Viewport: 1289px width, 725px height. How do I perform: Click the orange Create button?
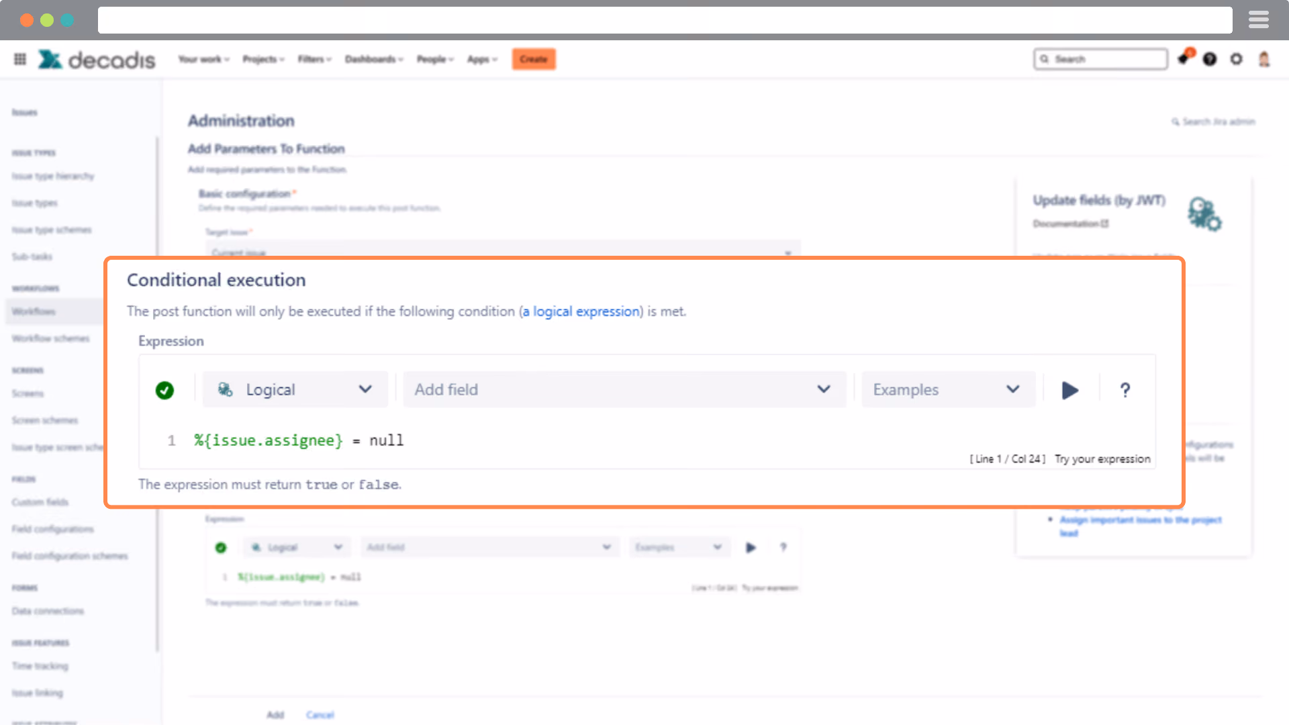(x=534, y=59)
